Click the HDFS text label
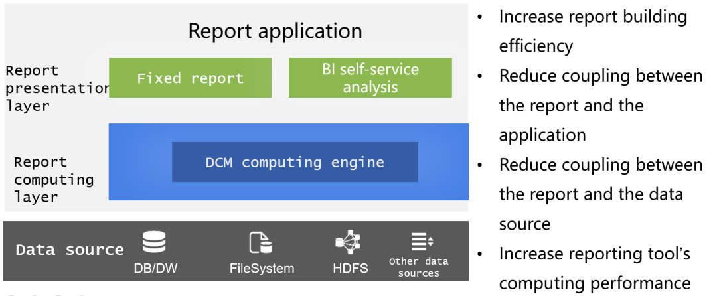This screenshot has width=717, height=296. pos(350,269)
